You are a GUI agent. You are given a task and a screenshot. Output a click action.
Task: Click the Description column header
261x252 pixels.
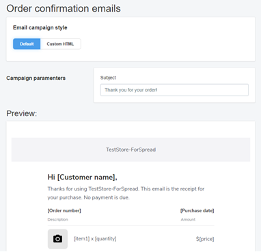(57, 219)
